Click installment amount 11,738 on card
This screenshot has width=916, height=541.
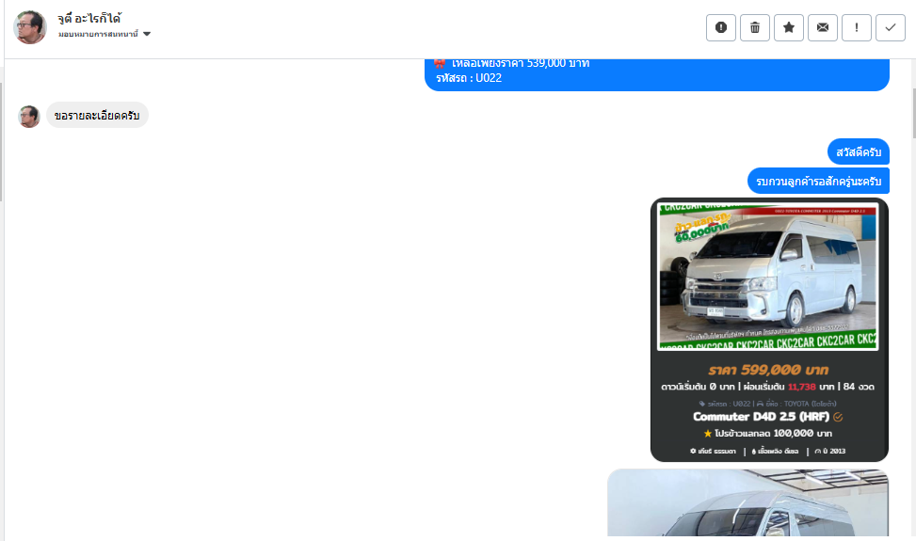[801, 387]
